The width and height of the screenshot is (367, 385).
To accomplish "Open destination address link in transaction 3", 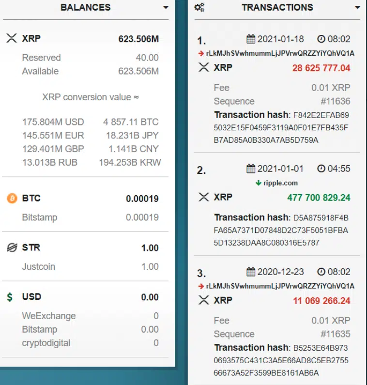I will point(280,286).
